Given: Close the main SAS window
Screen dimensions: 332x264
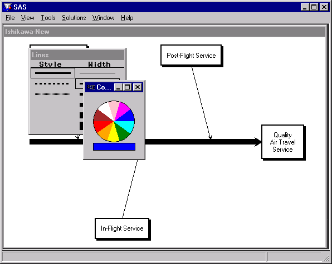Looking at the screenshot, I should (324, 7).
